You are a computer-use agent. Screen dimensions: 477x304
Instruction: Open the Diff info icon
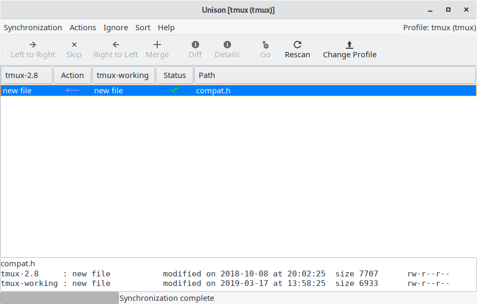[x=195, y=45]
